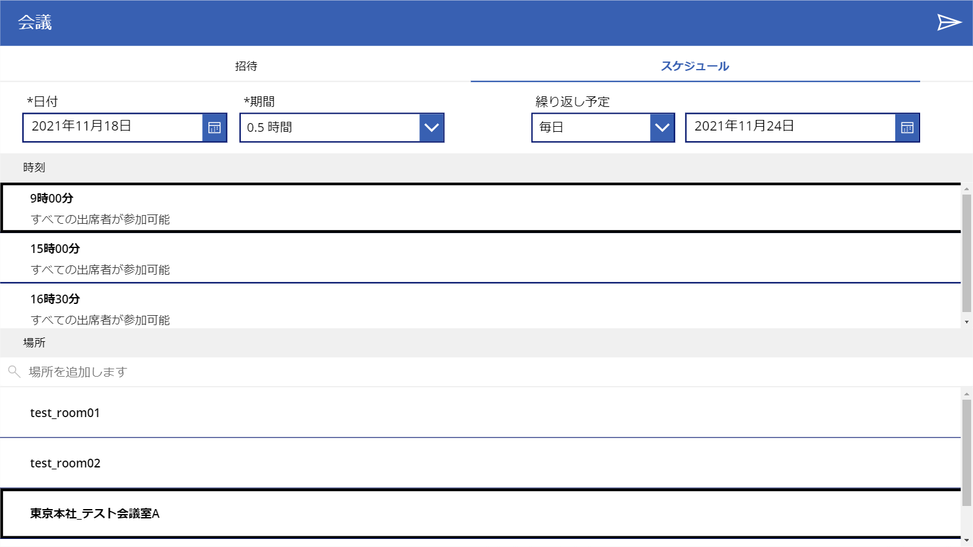The width and height of the screenshot is (973, 547).
Task: Click the time list scrollbar thumb
Action: point(967,253)
